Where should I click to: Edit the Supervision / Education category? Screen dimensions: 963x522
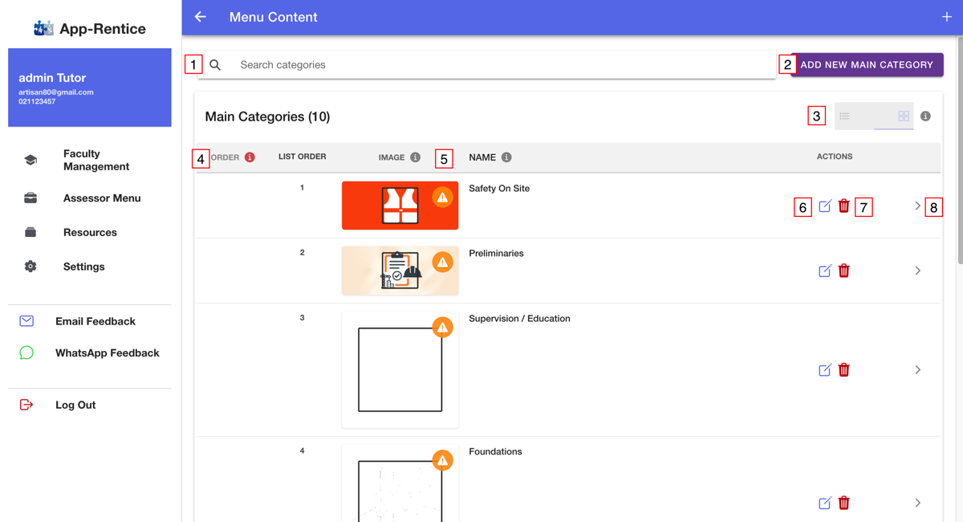(825, 370)
